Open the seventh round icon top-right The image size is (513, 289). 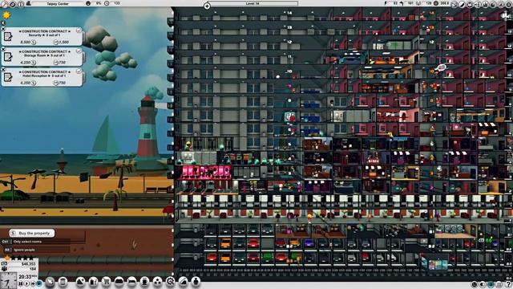501,4
